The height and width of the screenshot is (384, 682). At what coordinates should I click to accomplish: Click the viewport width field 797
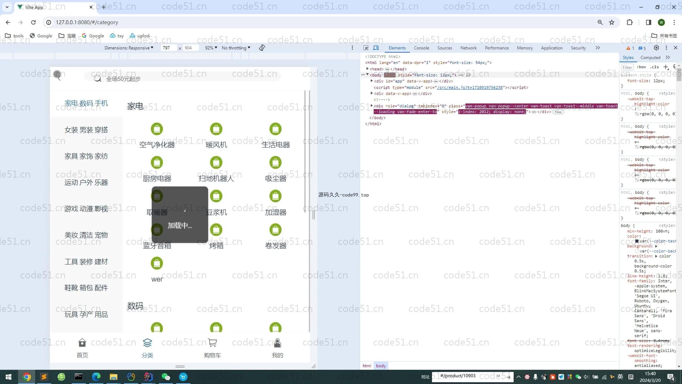168,48
